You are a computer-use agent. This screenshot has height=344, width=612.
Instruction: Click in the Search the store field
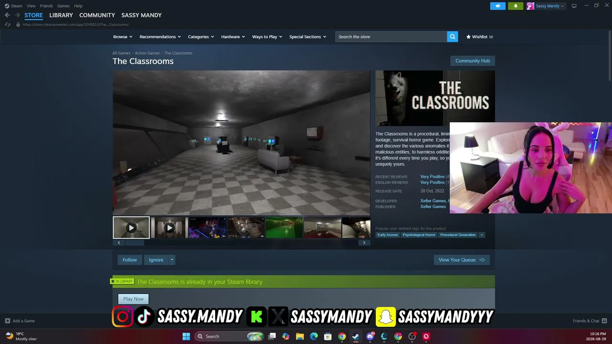tap(391, 37)
